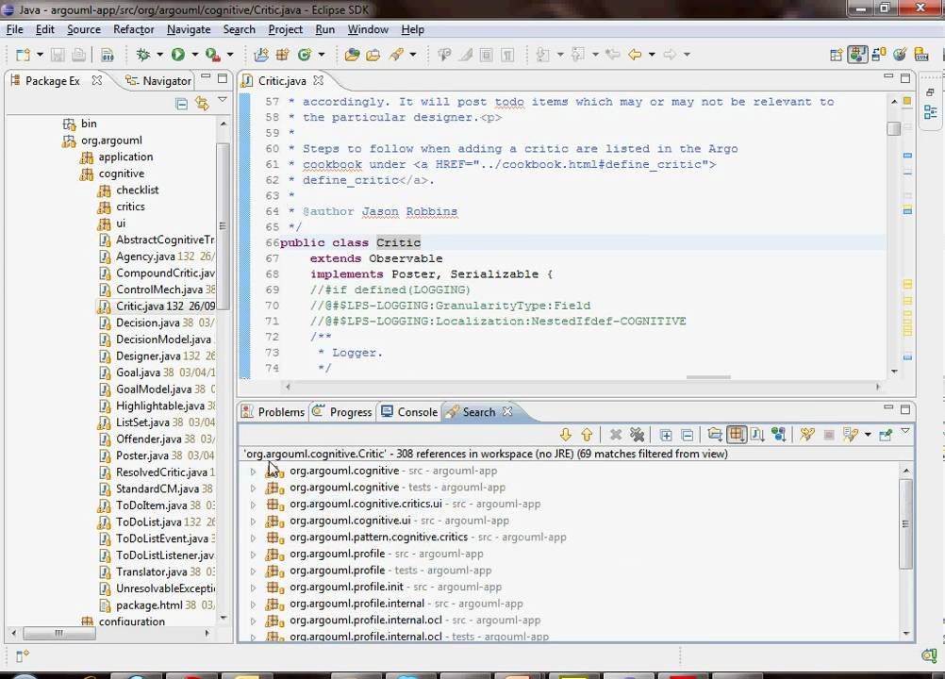Collapse all in Package Explorer

point(181,104)
